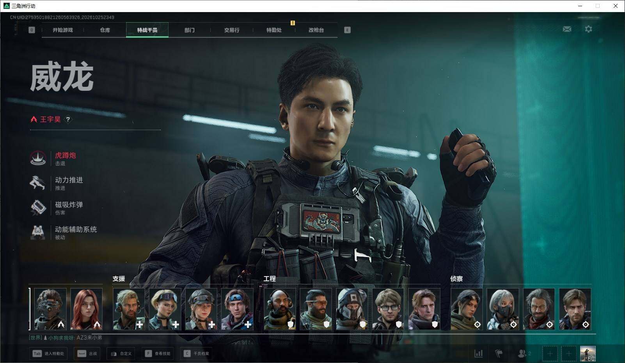This screenshot has width=625, height=363.
Task: Click the 查看技能 button
Action: tap(158, 354)
